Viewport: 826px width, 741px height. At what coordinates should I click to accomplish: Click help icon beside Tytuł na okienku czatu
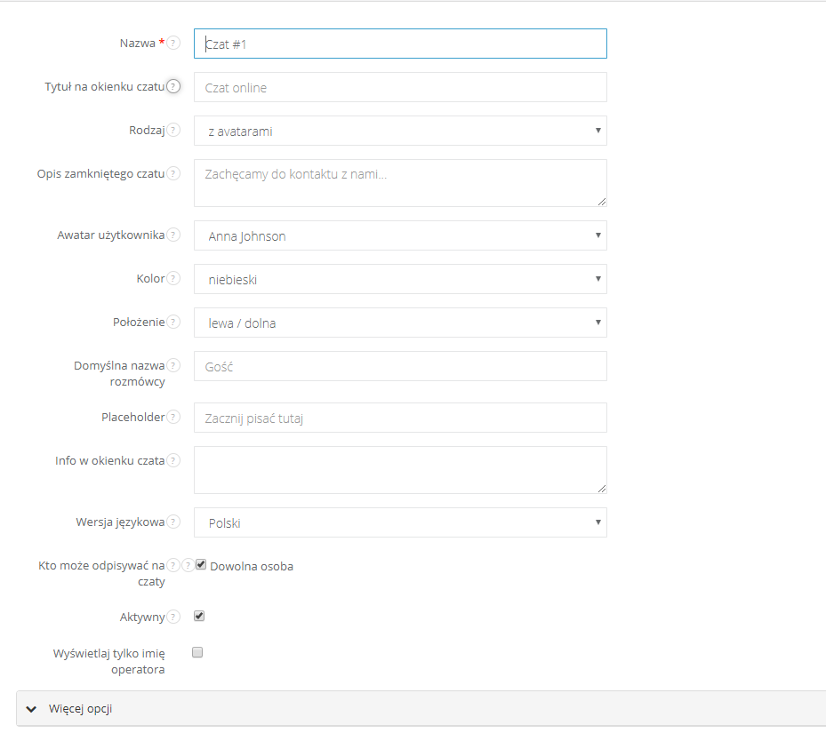click(173, 86)
